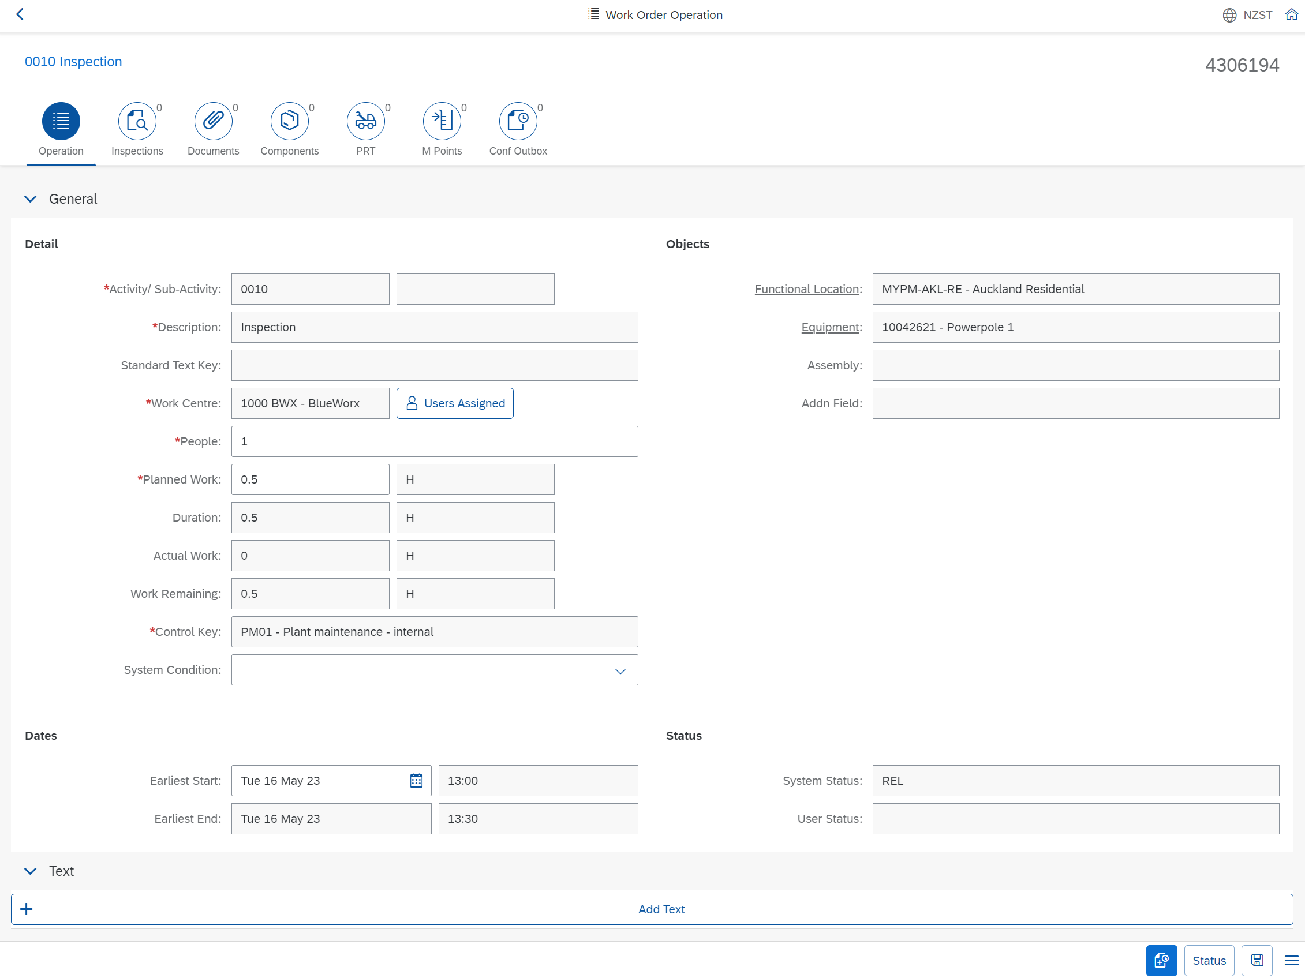Click the blue confirmation button in footer
The height and width of the screenshot is (978, 1305).
click(x=1161, y=960)
